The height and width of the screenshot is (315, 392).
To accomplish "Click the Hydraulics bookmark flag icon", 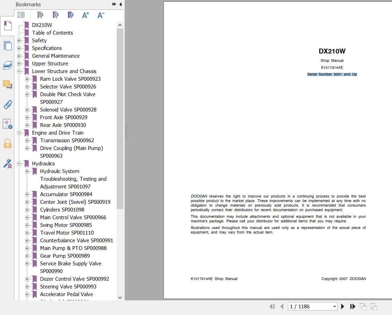I will [27, 164].
